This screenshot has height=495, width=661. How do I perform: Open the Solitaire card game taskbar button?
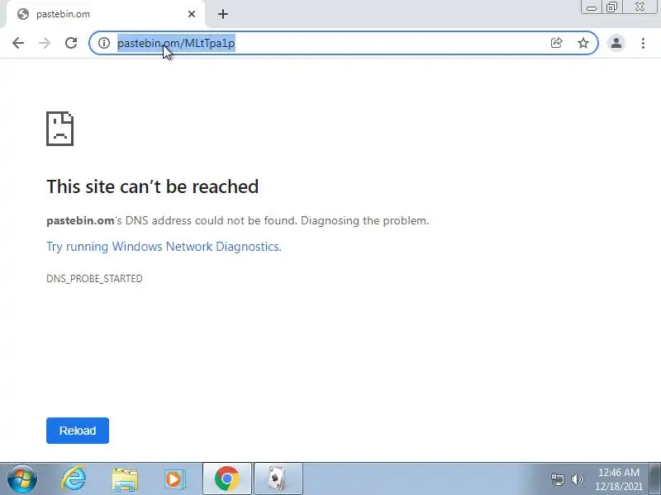click(278, 478)
